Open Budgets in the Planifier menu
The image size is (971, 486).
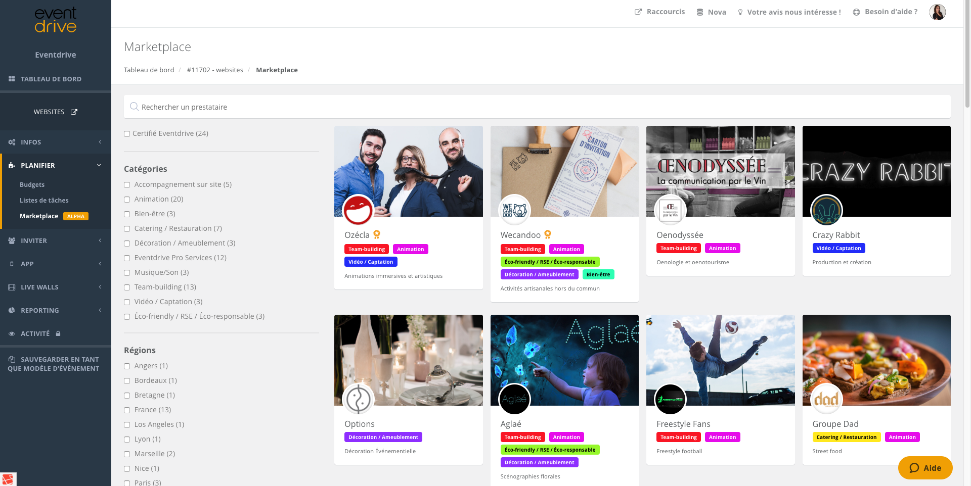point(32,185)
